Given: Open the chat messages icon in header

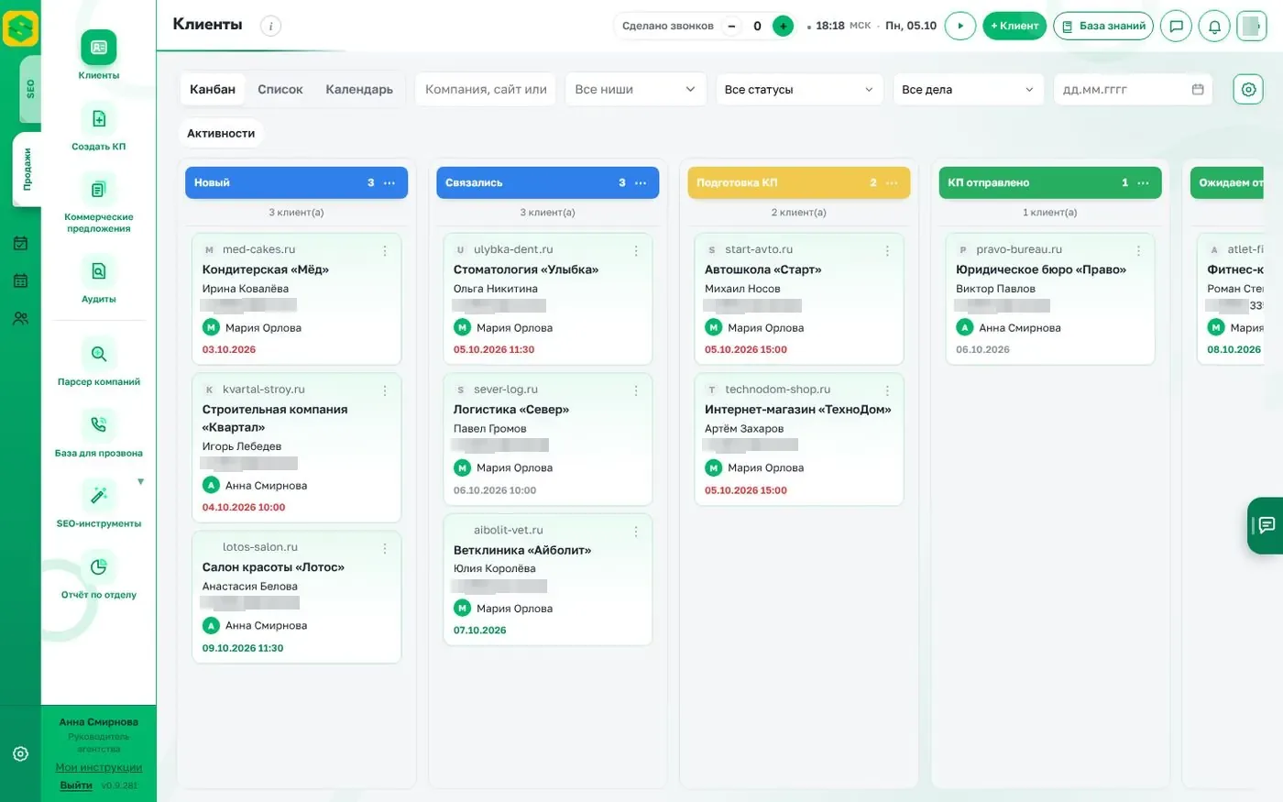Looking at the screenshot, I should pos(1177,26).
